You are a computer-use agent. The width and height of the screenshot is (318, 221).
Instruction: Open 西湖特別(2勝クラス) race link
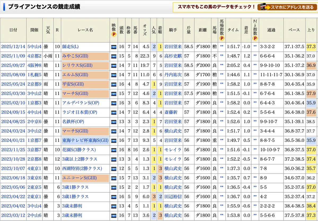point(82,169)
